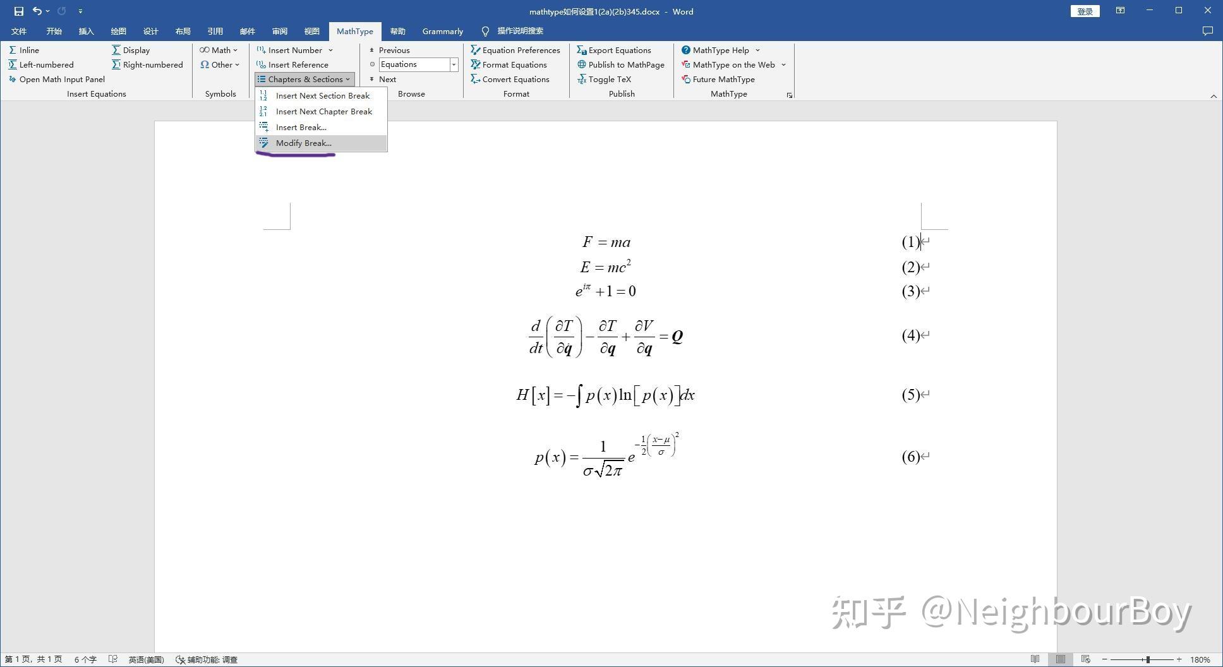The height and width of the screenshot is (667, 1223).
Task: Publish document to MathPage
Action: 626,64
